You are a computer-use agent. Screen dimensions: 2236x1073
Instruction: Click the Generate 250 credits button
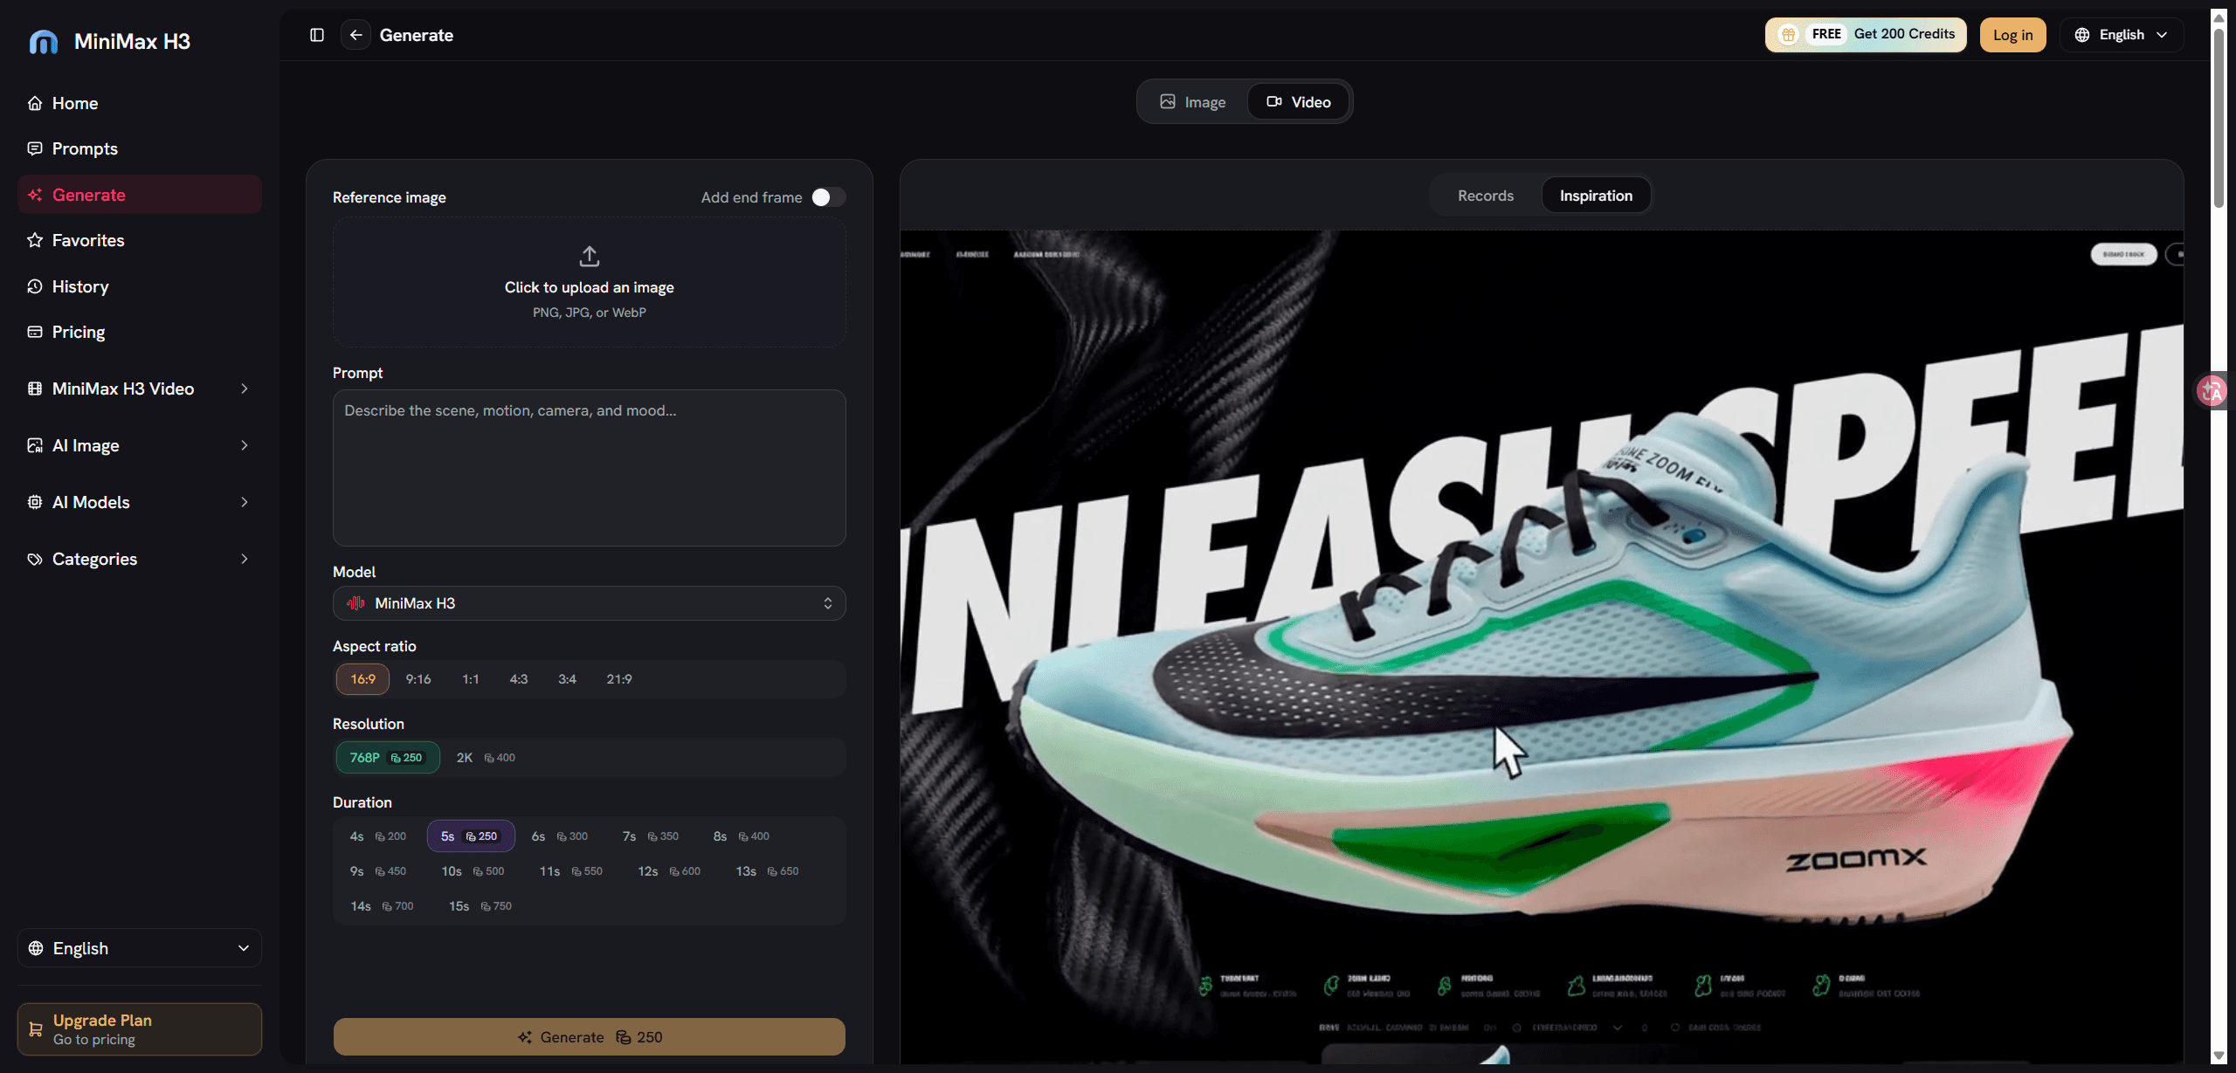[x=590, y=1037]
